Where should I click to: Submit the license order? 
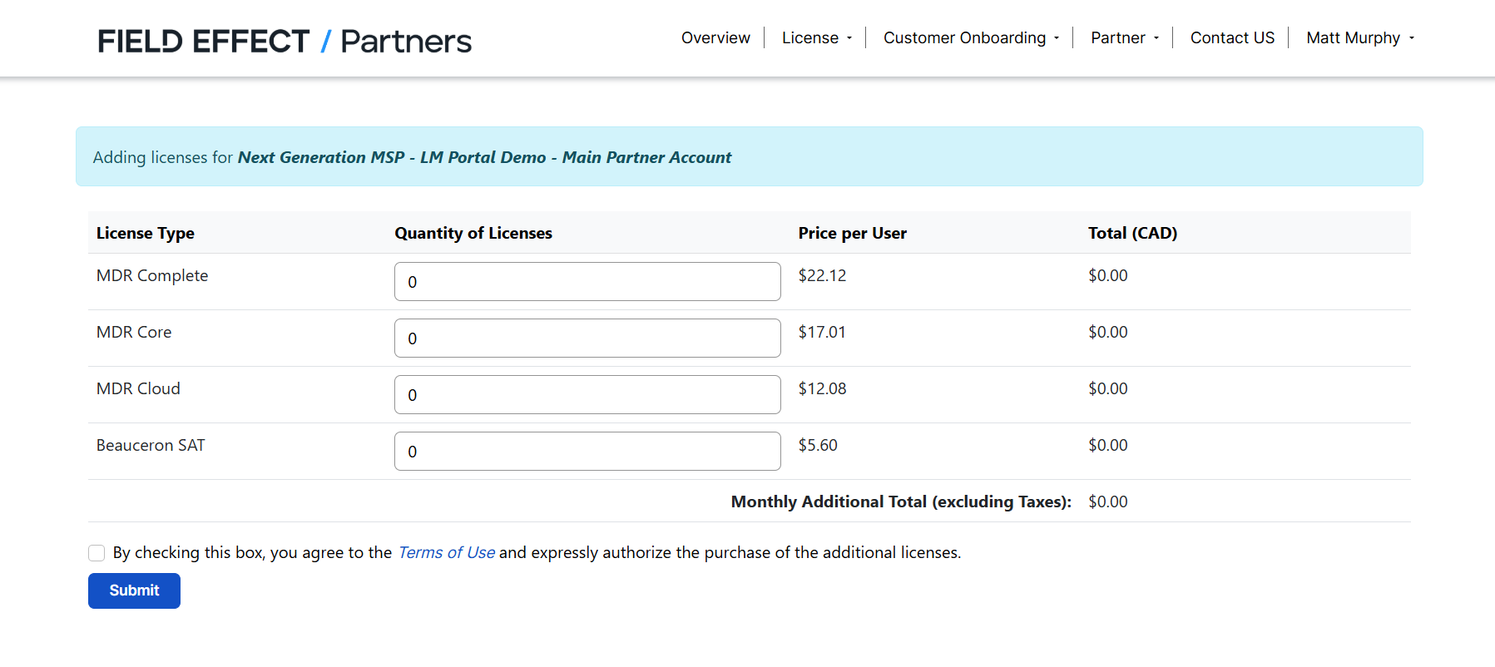click(134, 590)
